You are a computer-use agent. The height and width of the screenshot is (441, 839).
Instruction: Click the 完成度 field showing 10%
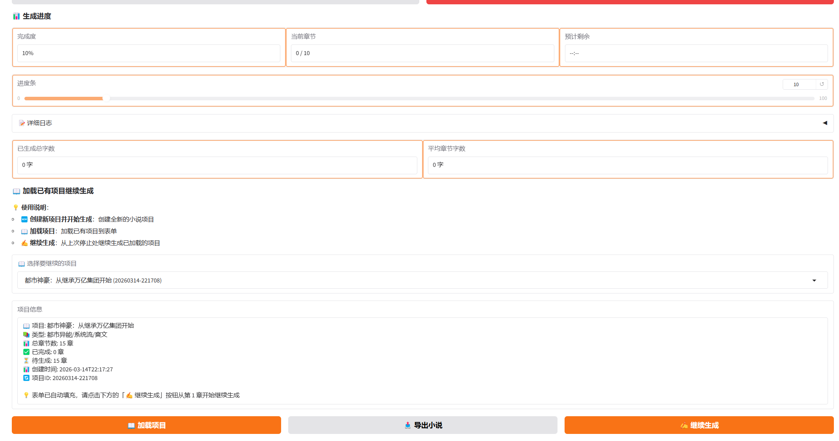148,53
